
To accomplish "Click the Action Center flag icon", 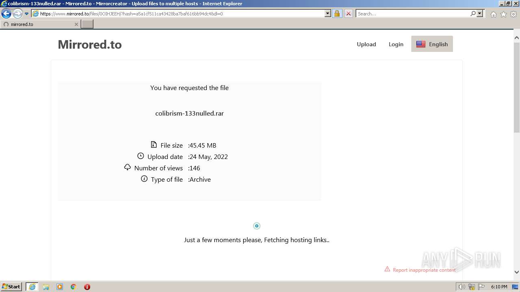I will [481, 287].
